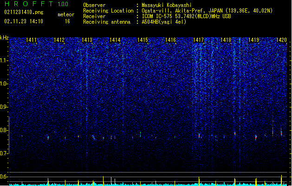
Task: Click the word meteor above the count
Action: coord(66,14)
